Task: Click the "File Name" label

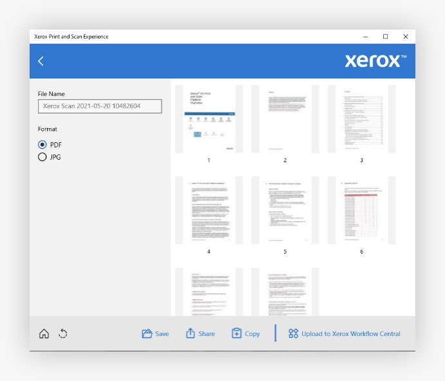Action: tap(52, 94)
